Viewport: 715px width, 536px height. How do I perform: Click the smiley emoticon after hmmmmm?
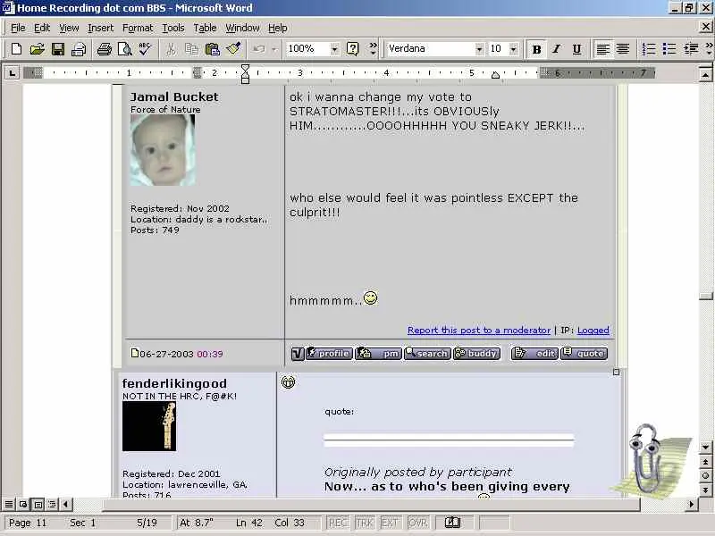click(x=370, y=298)
